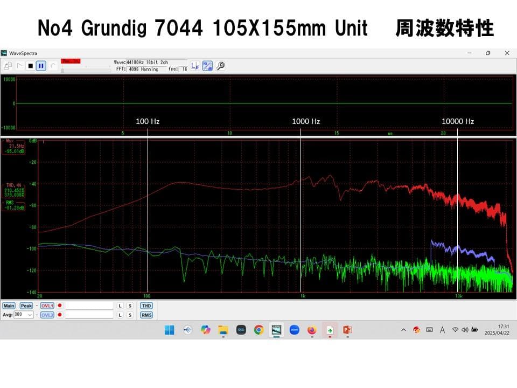517x388 pixels.
Task: Open WaveSpectra settings with the wrench icon
Action: pos(220,66)
